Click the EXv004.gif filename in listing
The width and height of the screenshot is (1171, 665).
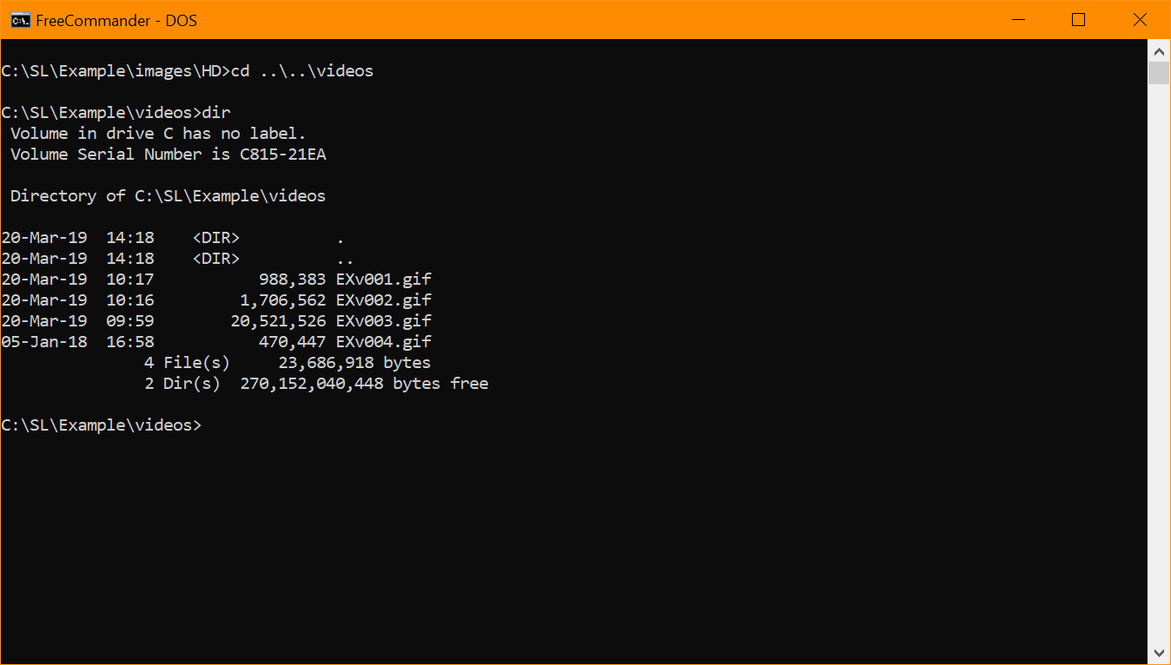coord(383,342)
